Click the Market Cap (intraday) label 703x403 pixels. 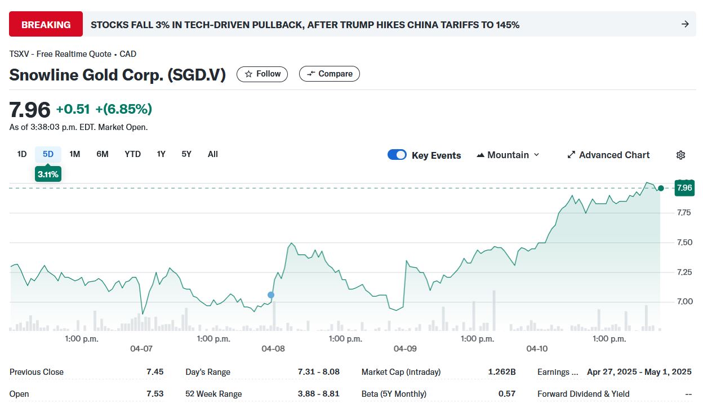tap(401, 372)
